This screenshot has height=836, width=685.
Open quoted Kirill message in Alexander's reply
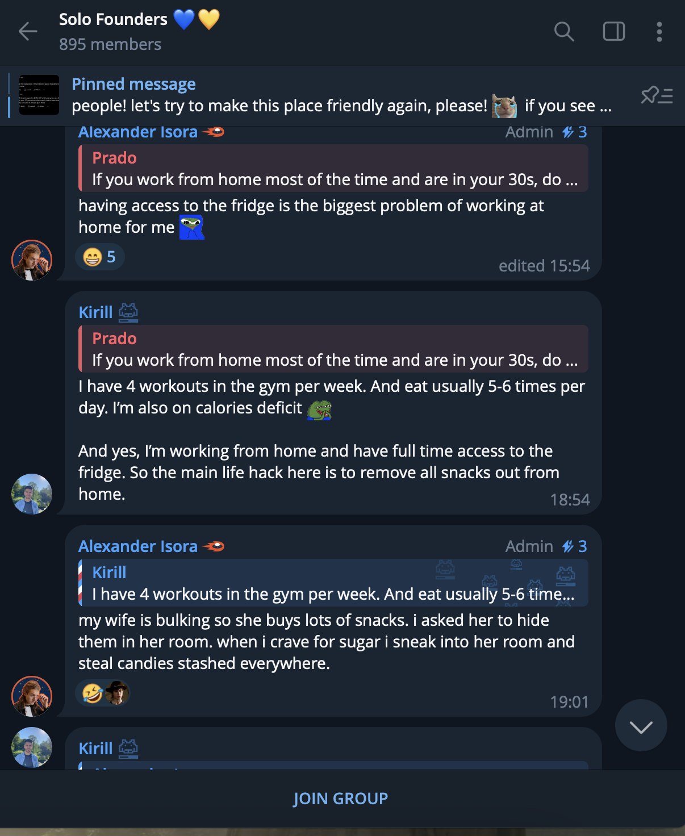click(333, 583)
